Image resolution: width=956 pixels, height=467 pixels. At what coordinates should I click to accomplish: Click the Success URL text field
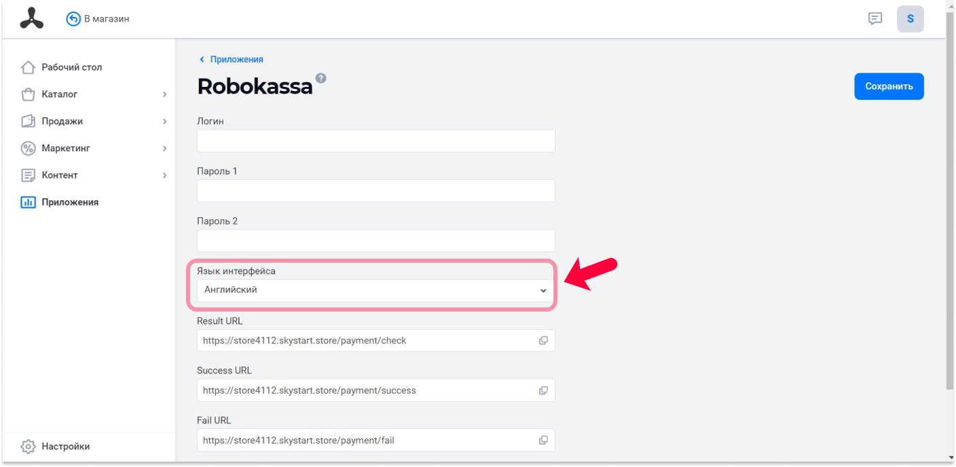click(x=375, y=390)
